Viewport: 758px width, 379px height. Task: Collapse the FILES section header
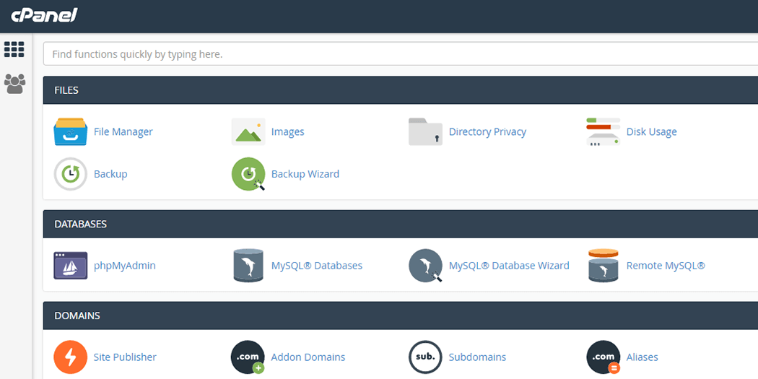pyautogui.click(x=400, y=90)
